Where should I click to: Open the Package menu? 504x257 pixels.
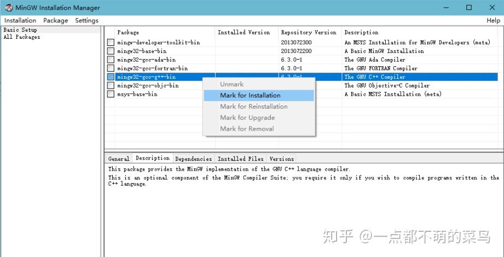56,21
